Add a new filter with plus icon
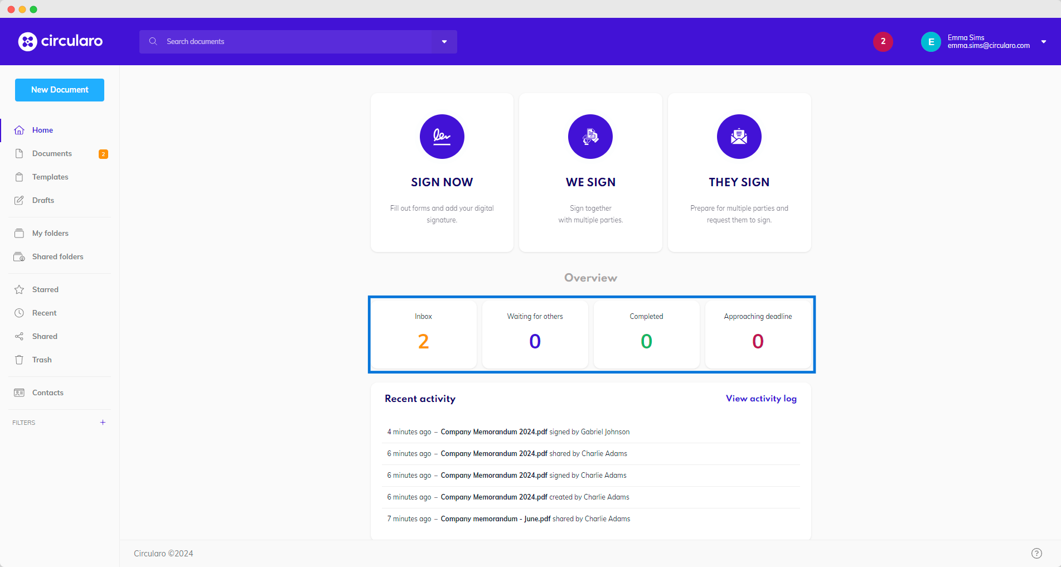This screenshot has width=1061, height=567. coord(103,423)
